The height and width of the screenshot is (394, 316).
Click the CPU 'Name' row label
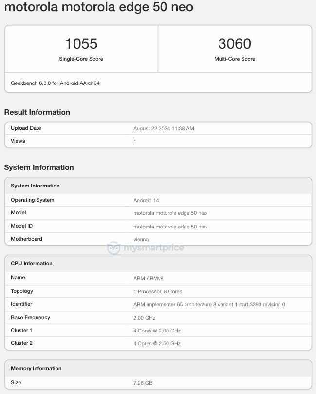[18, 278]
